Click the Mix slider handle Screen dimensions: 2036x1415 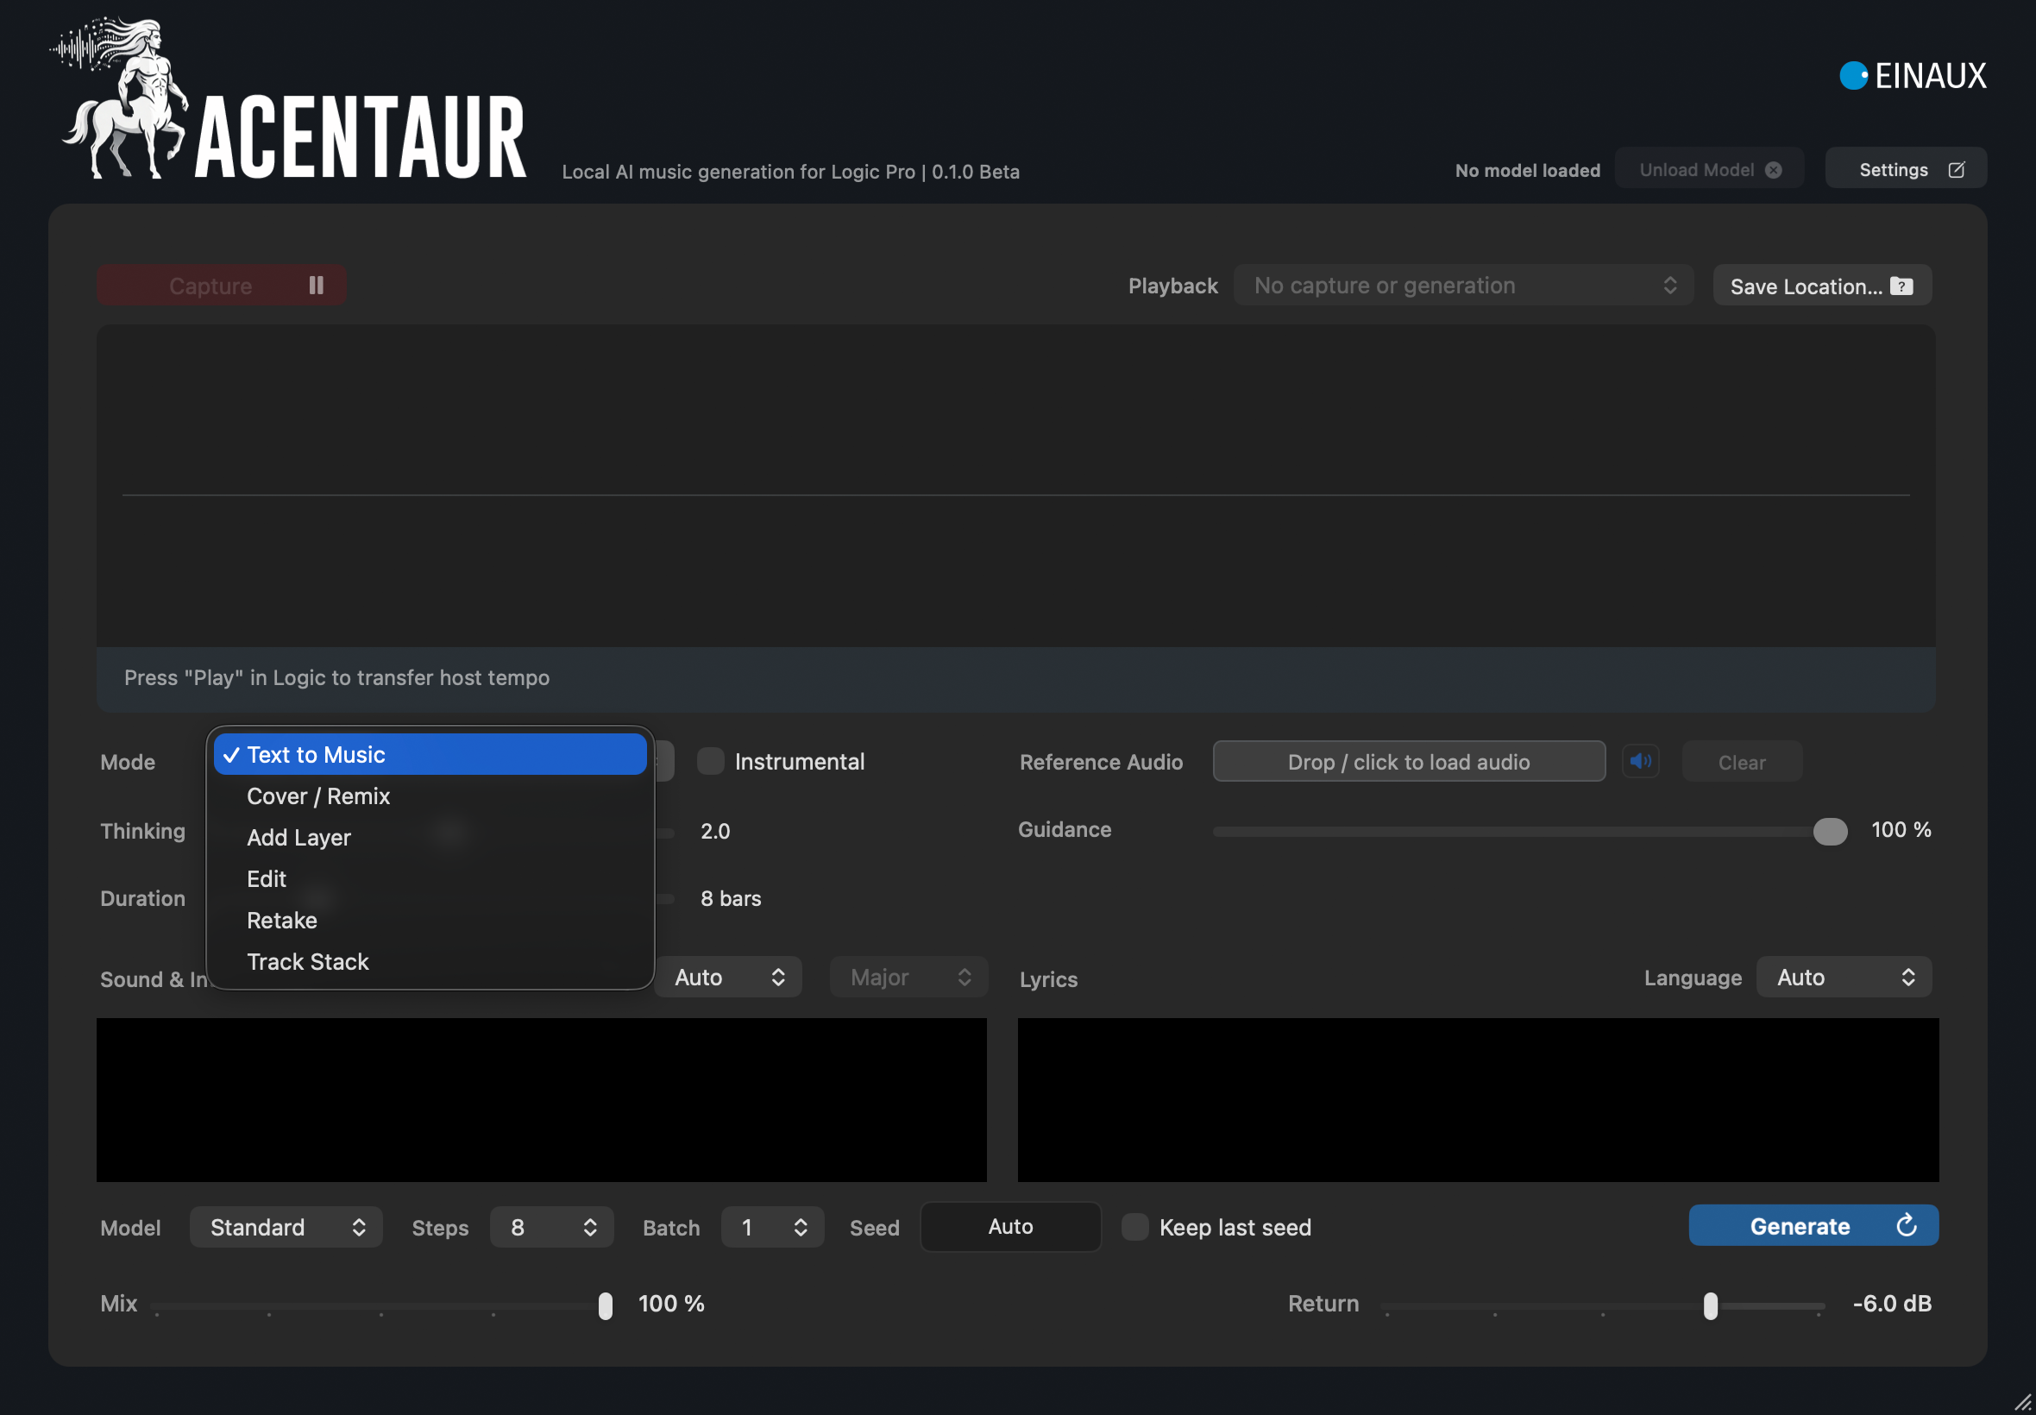click(x=605, y=1305)
